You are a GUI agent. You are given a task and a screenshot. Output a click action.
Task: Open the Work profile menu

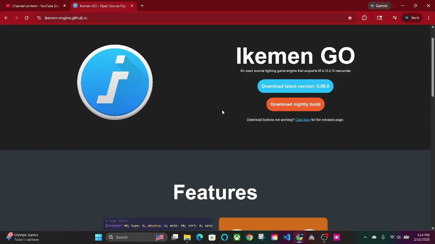click(x=412, y=18)
